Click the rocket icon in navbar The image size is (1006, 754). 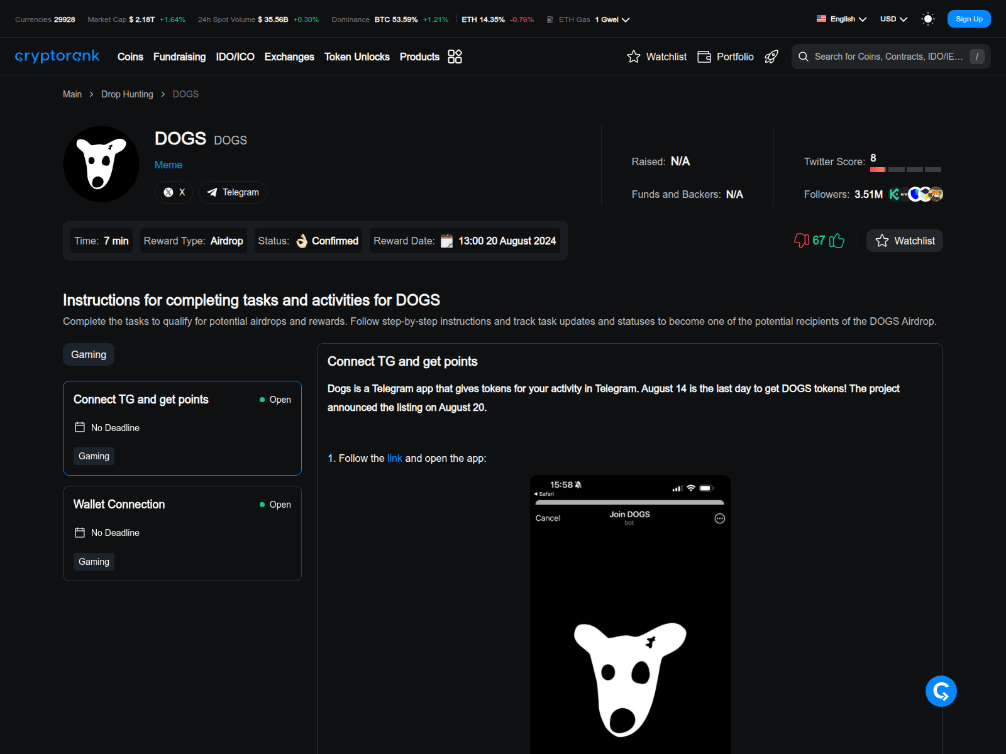point(771,57)
